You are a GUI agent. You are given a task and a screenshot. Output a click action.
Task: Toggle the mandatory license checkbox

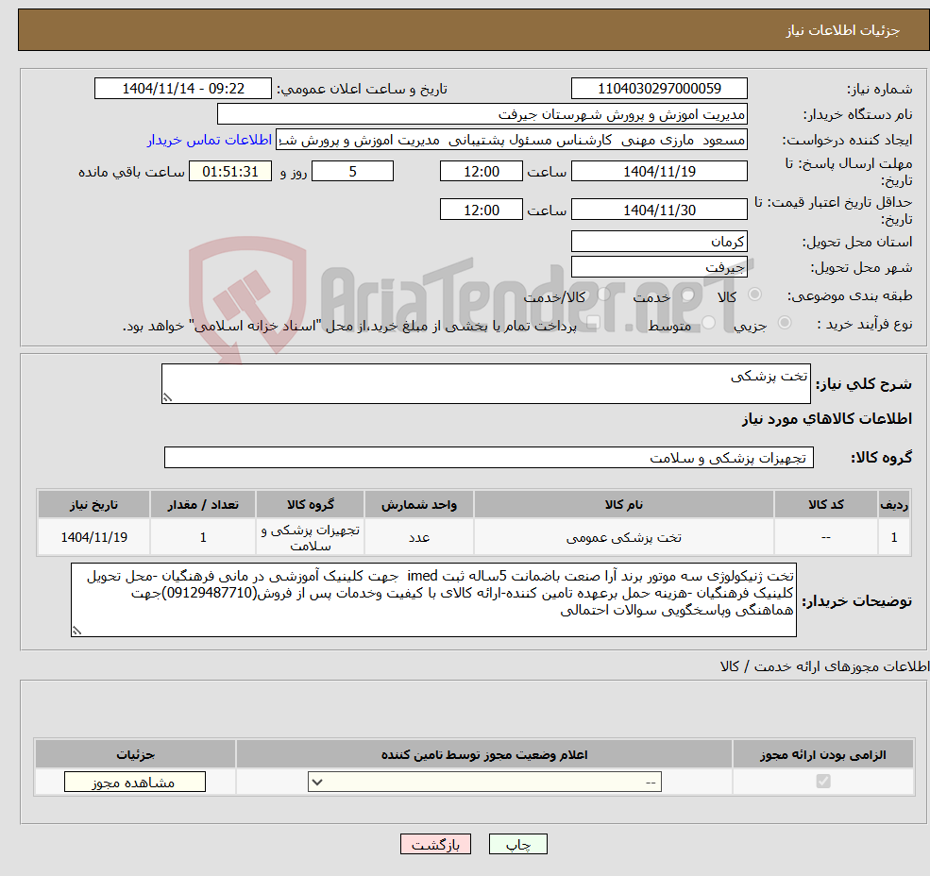[x=823, y=781]
